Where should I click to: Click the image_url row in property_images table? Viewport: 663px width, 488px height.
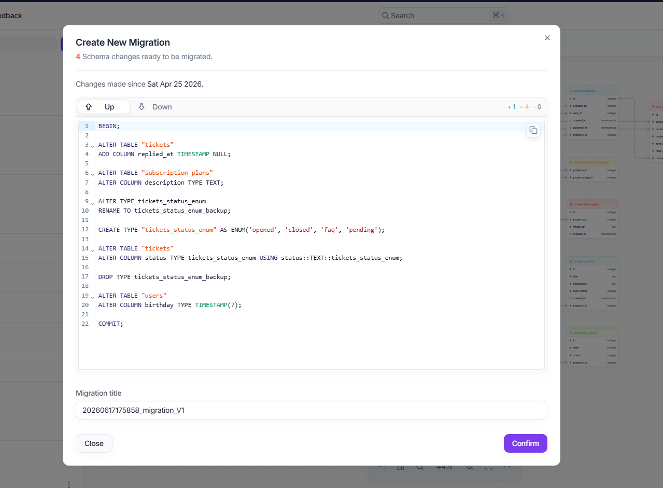[593, 227]
